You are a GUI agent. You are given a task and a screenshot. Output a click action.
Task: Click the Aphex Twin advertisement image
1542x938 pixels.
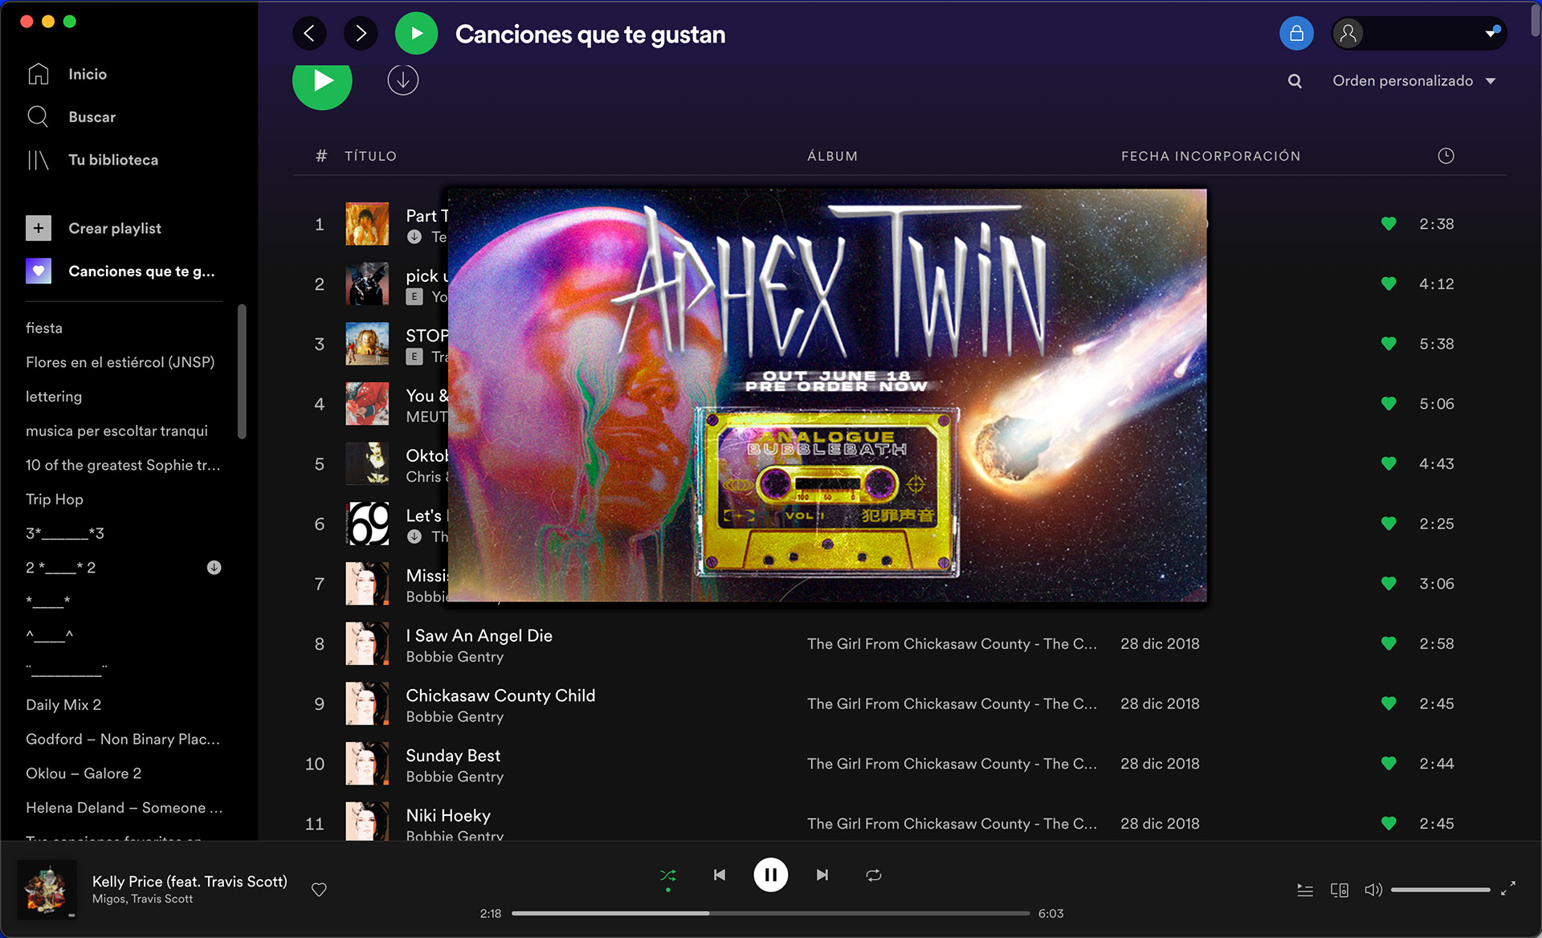click(x=827, y=395)
